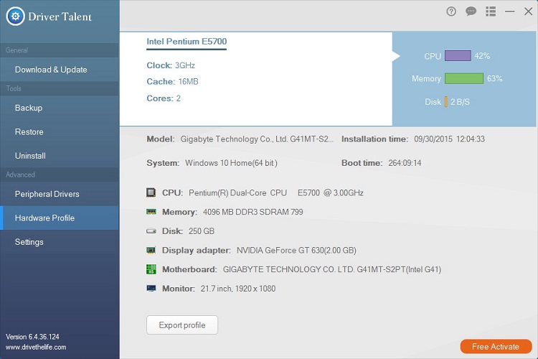The height and width of the screenshot is (359, 538).
Task: Click boot time 264:09:14 value
Action: [x=405, y=163]
